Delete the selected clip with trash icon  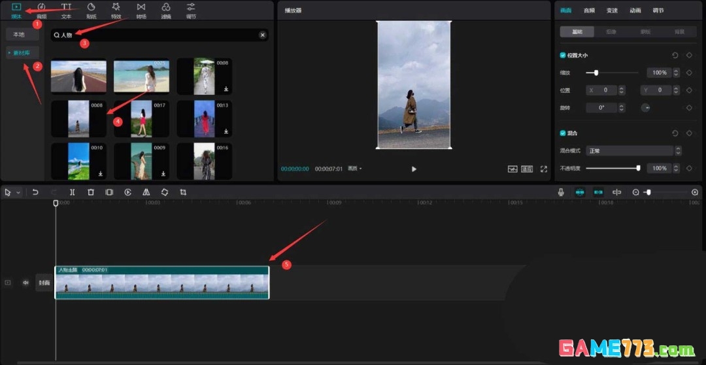click(91, 192)
